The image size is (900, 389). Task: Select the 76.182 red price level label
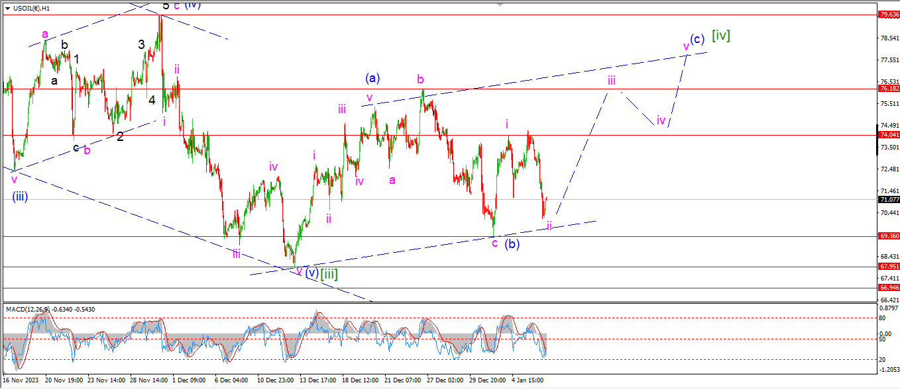tap(888, 89)
